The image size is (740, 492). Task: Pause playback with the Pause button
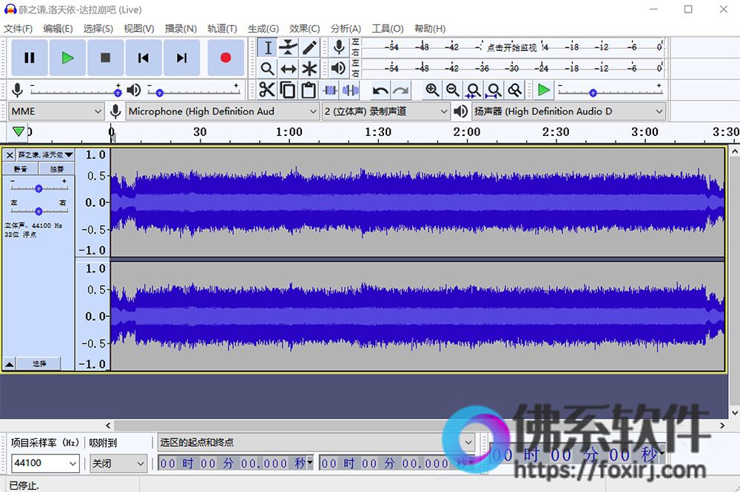pyautogui.click(x=30, y=58)
